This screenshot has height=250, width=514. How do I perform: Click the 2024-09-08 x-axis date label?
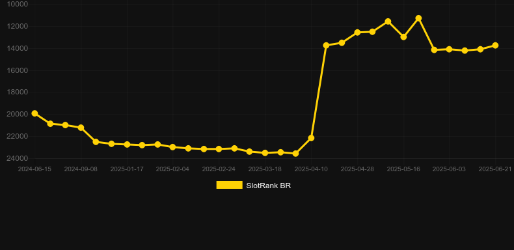(81, 169)
